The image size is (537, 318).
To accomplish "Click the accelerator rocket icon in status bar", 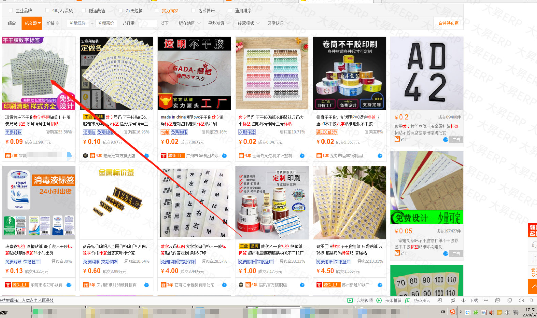I will 453,300.
